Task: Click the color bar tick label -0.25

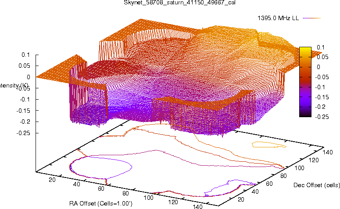Action: pyautogui.click(x=322, y=117)
